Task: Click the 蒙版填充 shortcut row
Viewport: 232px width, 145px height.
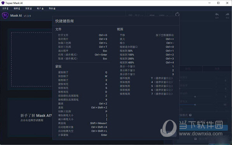Action: tap(82, 84)
